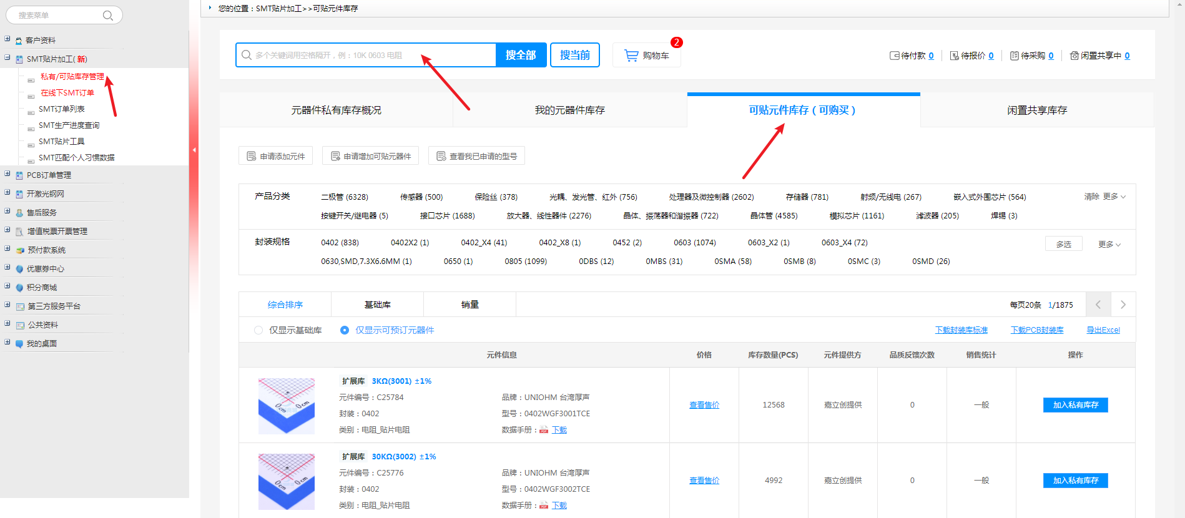Switch to 闲置共享库存 tab
The height and width of the screenshot is (518, 1185).
1036,110
